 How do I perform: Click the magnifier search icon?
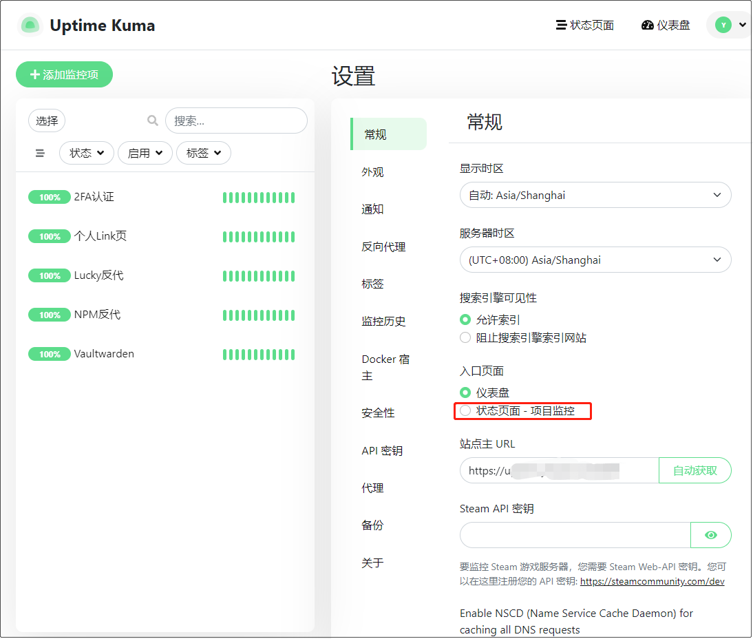coord(153,121)
